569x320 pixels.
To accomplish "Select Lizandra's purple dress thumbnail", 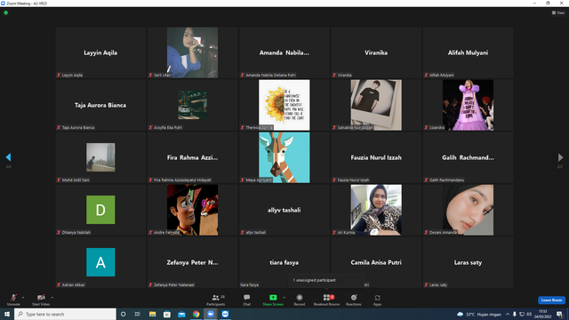I will [468, 105].
